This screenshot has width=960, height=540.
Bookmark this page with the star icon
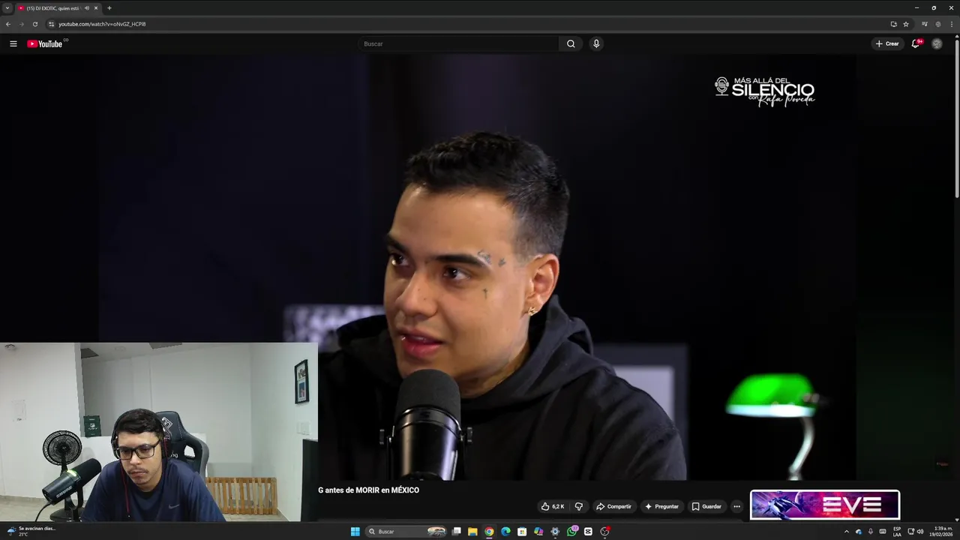906,24
